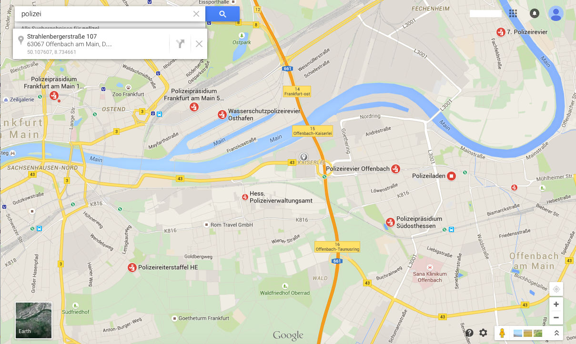Select the Polizeirevier Offenbach police marker
The height and width of the screenshot is (344, 576).
[395, 169]
